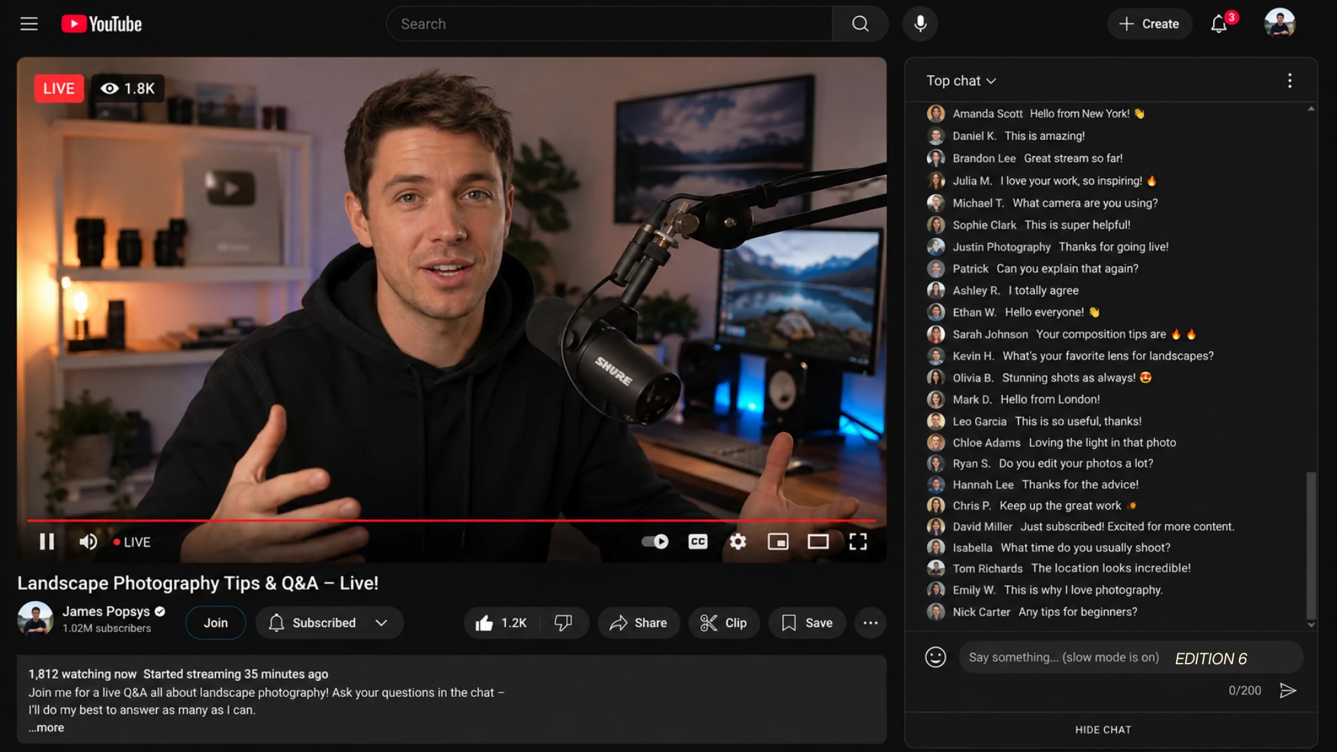The image size is (1337, 752).
Task: Open Amanda Scott's chat avatar
Action: pyautogui.click(x=936, y=113)
